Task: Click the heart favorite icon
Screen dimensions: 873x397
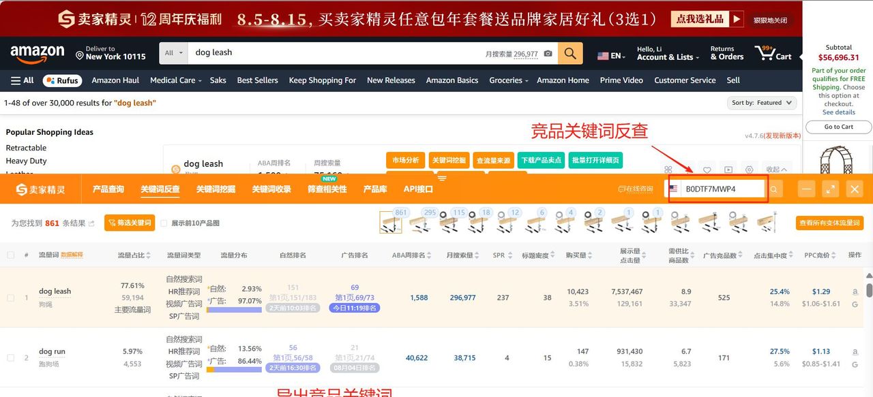Action: [x=707, y=170]
